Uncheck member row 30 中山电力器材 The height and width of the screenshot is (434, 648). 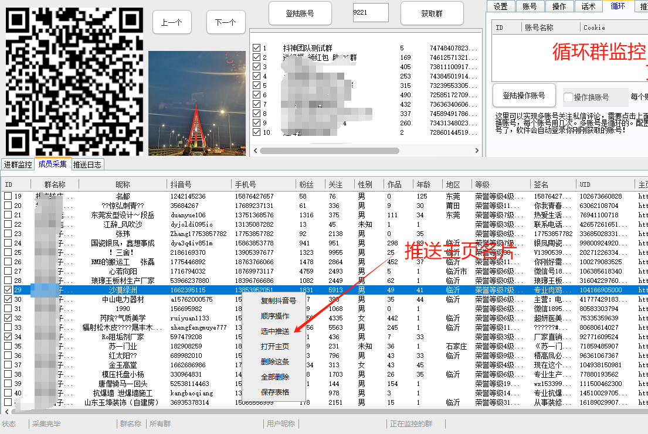click(8, 299)
